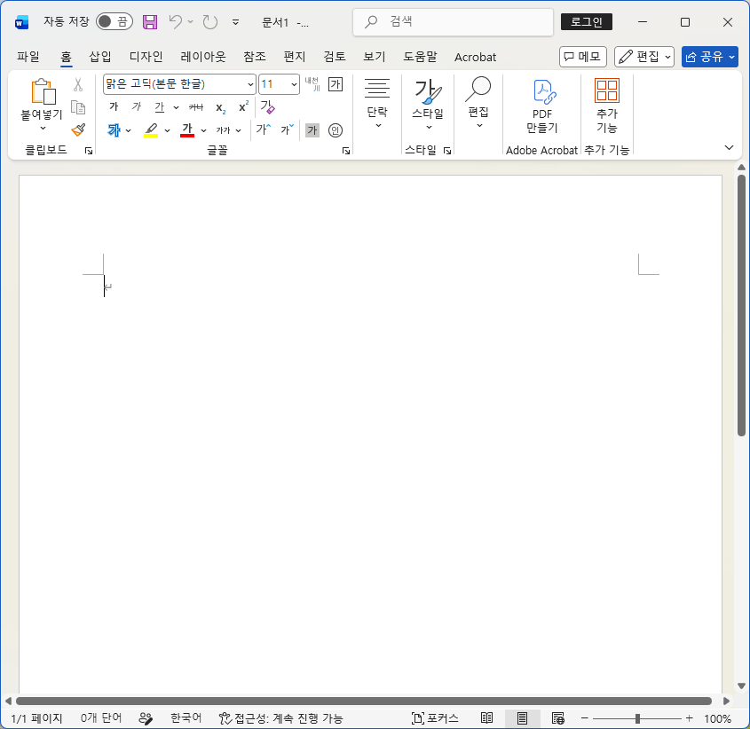The height and width of the screenshot is (729, 750).
Task: Toggle italic 가 formatting
Action: 137,106
